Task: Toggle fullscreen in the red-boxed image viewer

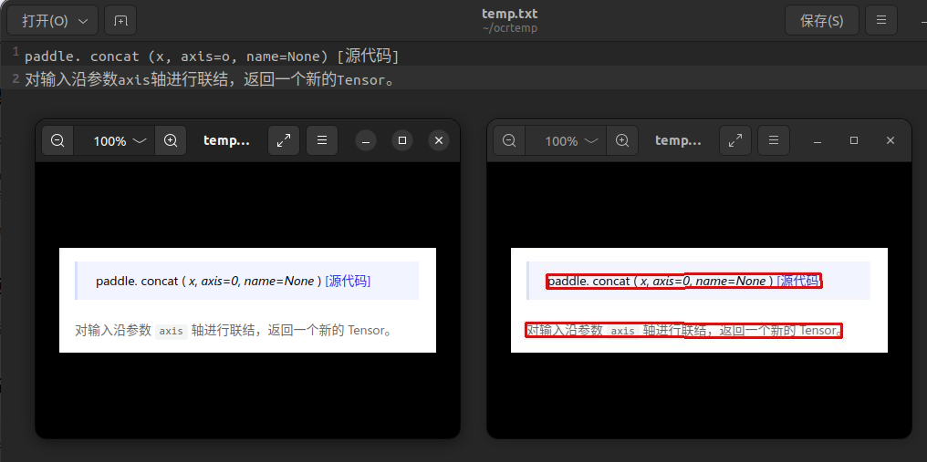Action: (735, 140)
